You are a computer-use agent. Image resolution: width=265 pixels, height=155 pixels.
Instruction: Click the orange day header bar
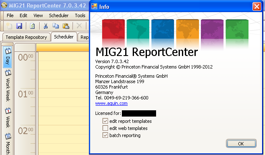click(x=63, y=48)
